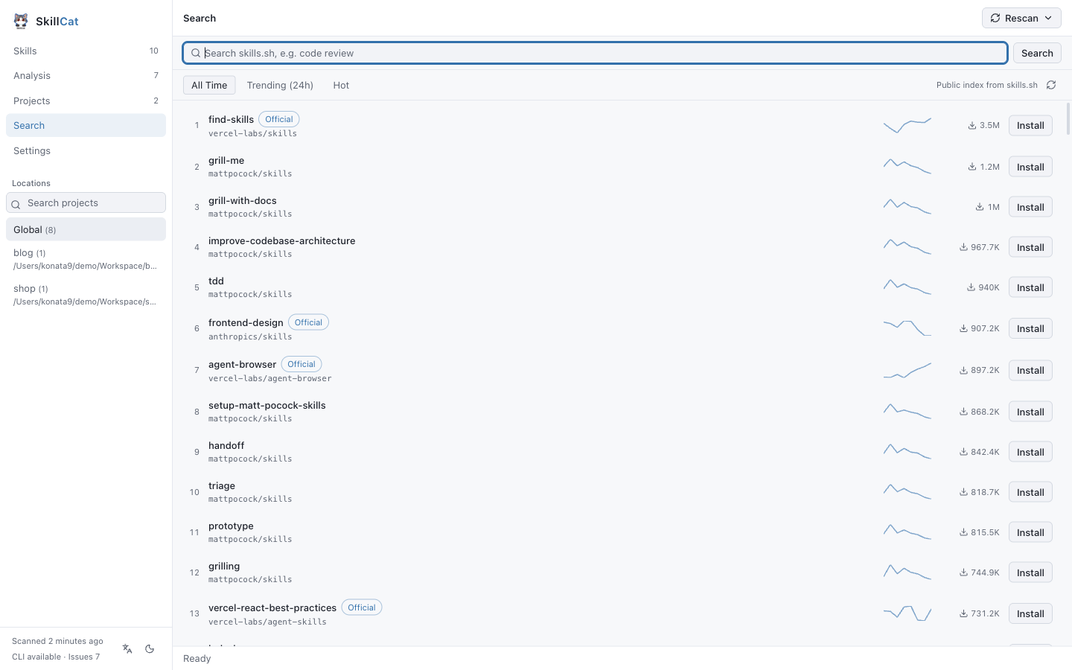
Task: Focus the Search projects field
Action: click(x=86, y=202)
